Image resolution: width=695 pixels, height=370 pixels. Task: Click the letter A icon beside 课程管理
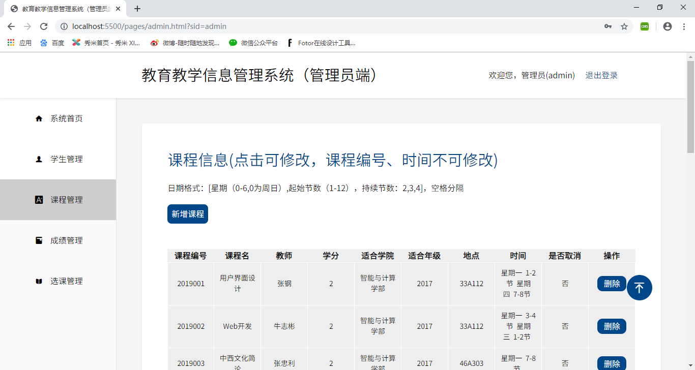[39, 200]
